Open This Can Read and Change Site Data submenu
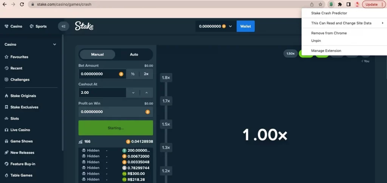This screenshot has width=387, height=183. click(344, 23)
